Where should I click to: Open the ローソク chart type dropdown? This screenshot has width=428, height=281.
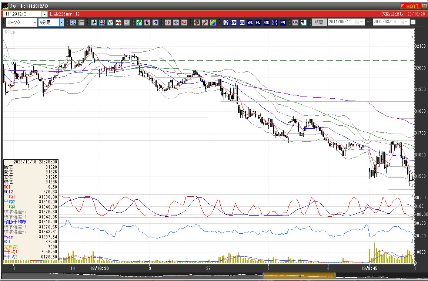click(x=35, y=22)
